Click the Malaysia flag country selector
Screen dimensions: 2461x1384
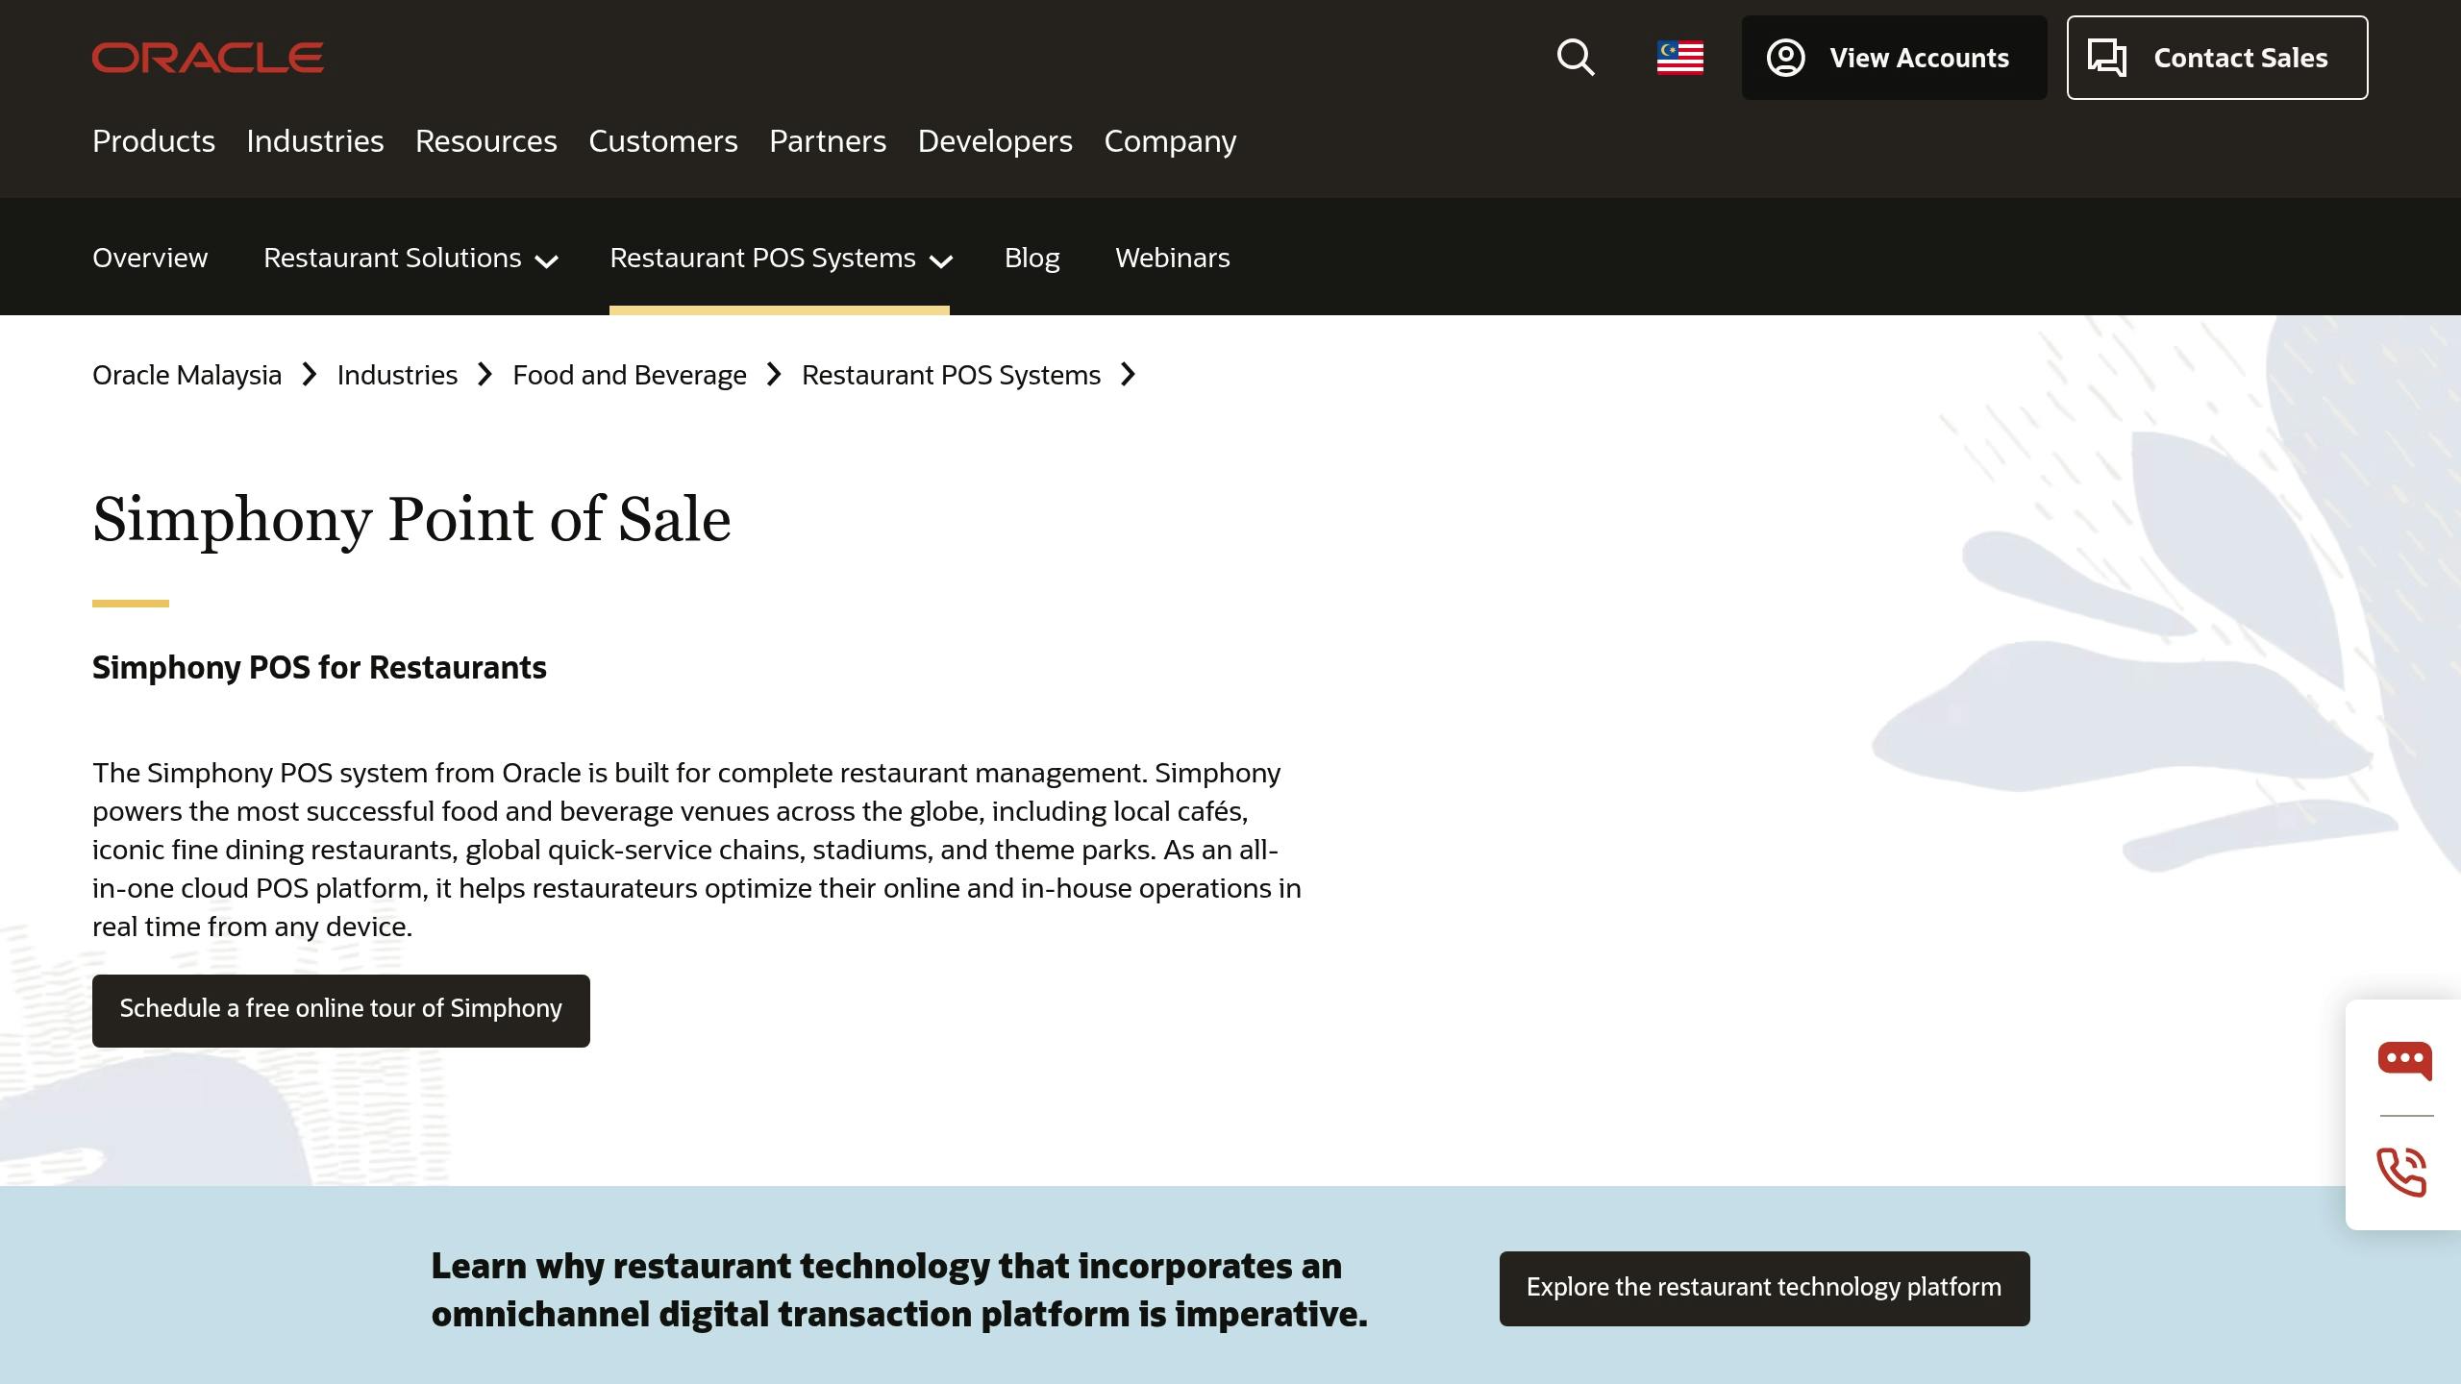(x=1679, y=58)
